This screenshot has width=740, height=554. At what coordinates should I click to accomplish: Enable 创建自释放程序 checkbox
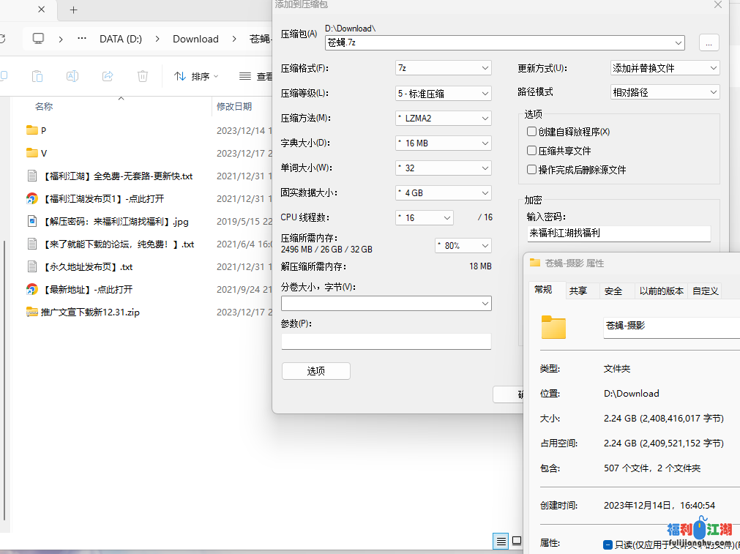[531, 131]
